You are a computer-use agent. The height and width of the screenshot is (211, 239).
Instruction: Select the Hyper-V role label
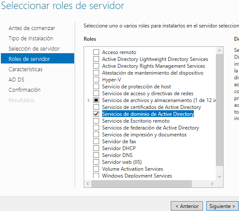[x=112, y=79]
